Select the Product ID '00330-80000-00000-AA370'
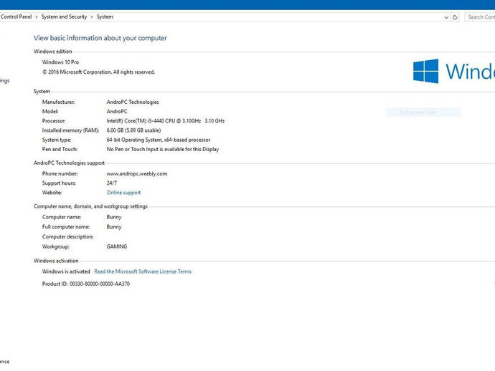495x371 pixels. pos(100,284)
